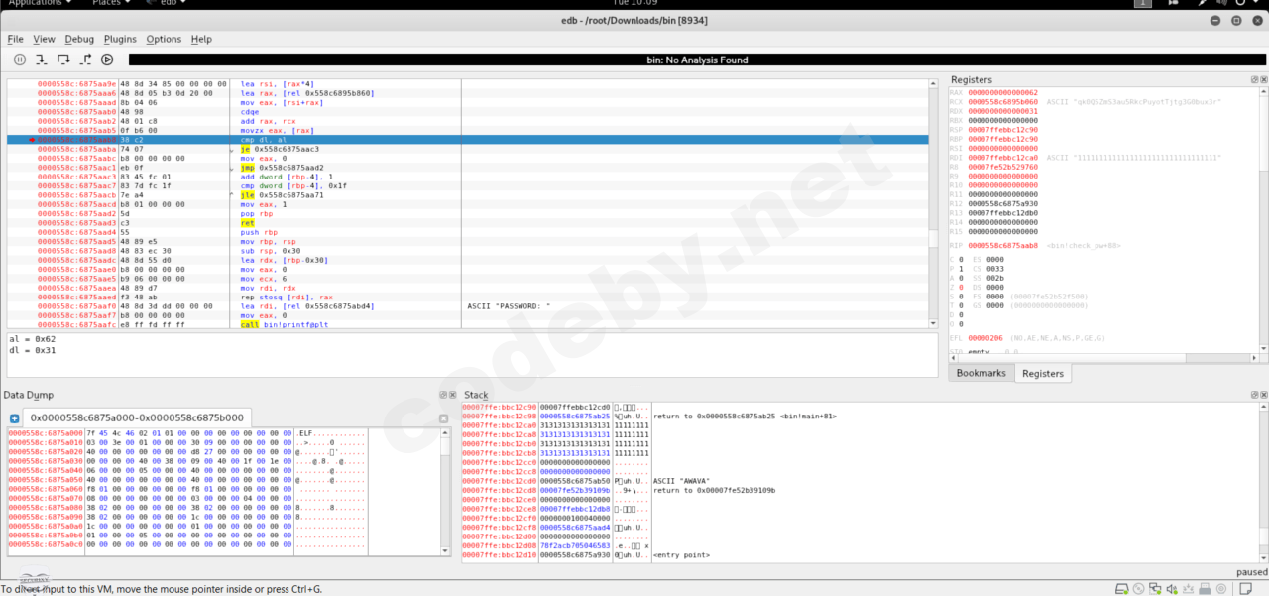Click the dl = 0x31 info line
The width and height of the screenshot is (1269, 596).
coord(32,349)
